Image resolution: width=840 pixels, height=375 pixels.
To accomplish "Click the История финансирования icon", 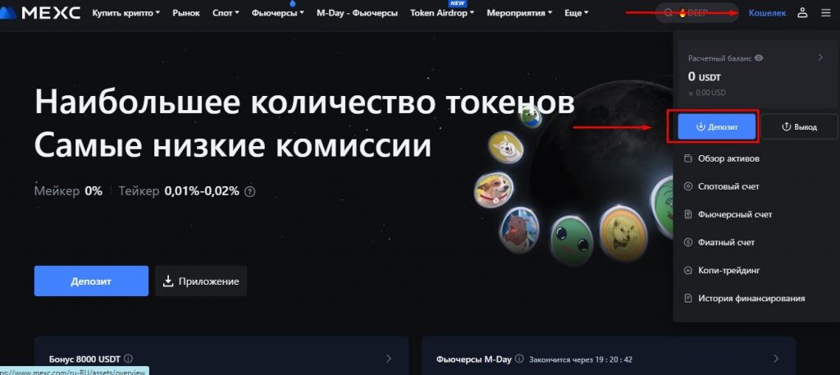I will coord(688,299).
